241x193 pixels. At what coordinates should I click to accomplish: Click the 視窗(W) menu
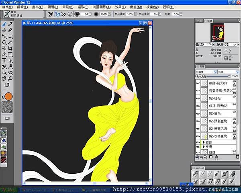click(x=153, y=7)
